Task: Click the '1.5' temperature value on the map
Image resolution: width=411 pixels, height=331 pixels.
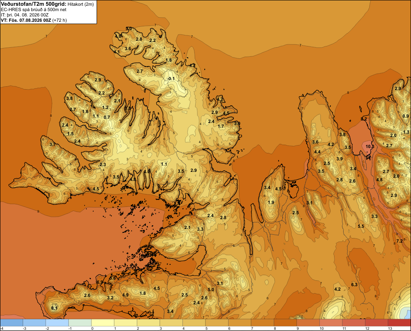Action: [71, 134]
